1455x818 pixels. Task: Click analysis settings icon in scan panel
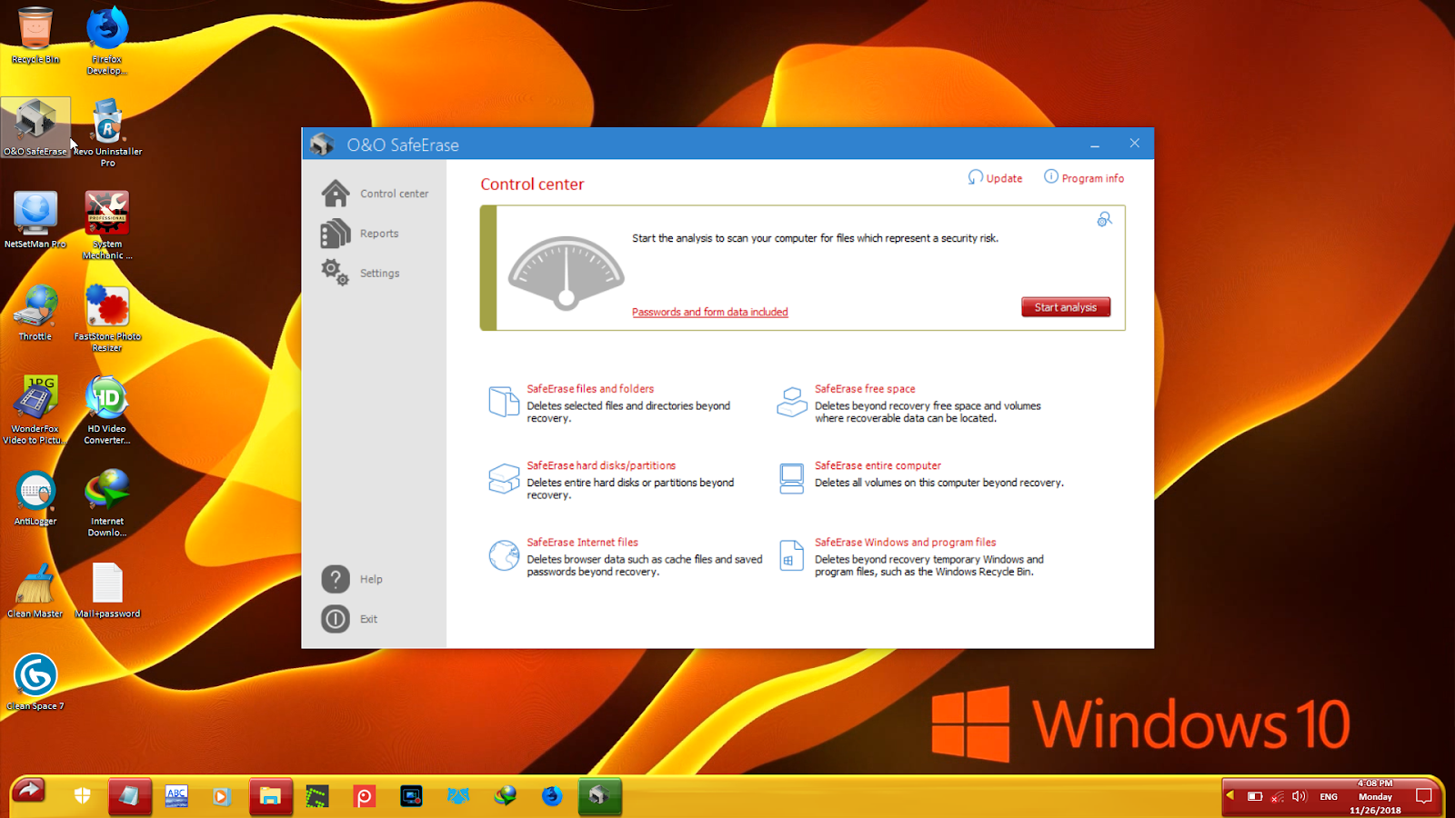(1104, 219)
